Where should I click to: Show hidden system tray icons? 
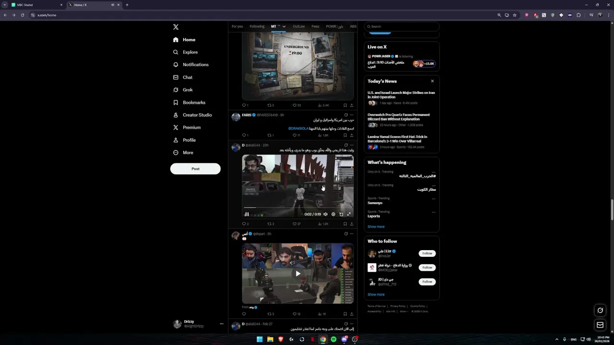pyautogui.click(x=557, y=339)
